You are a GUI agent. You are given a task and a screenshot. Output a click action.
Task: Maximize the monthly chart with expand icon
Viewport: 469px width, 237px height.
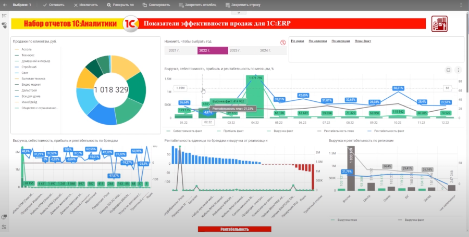point(448,70)
